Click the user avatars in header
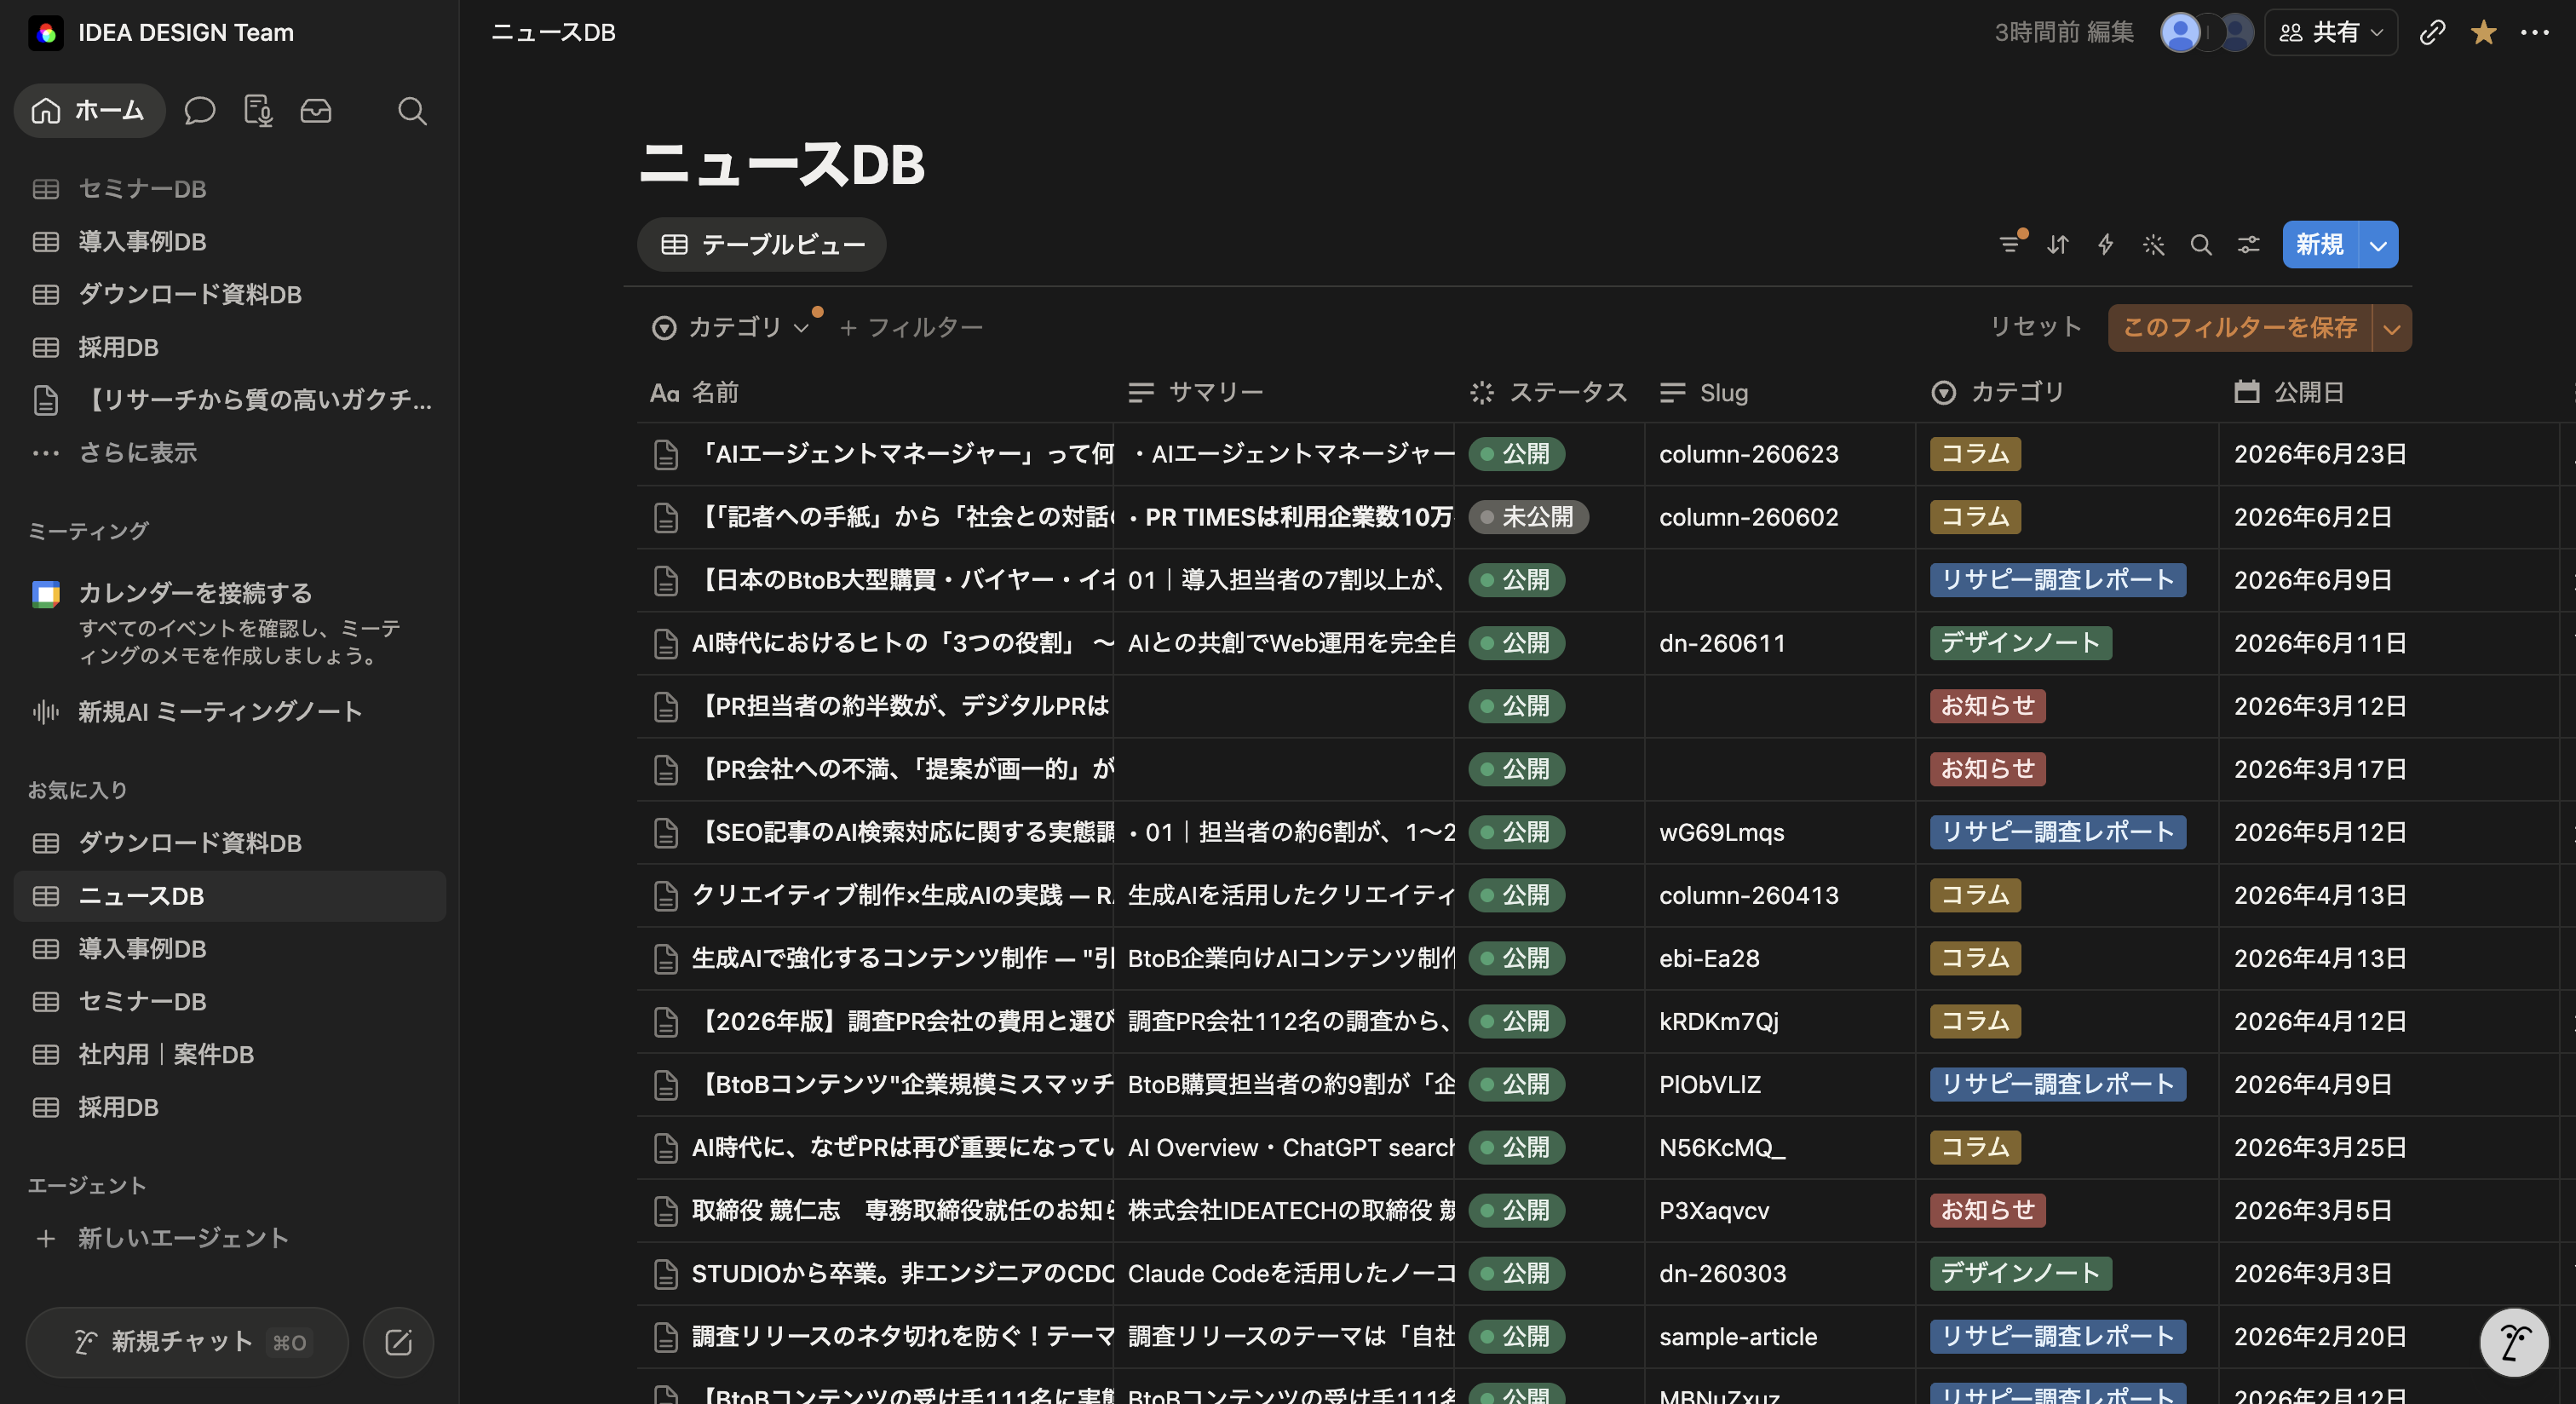The width and height of the screenshot is (2576, 1404). pos(2206,32)
